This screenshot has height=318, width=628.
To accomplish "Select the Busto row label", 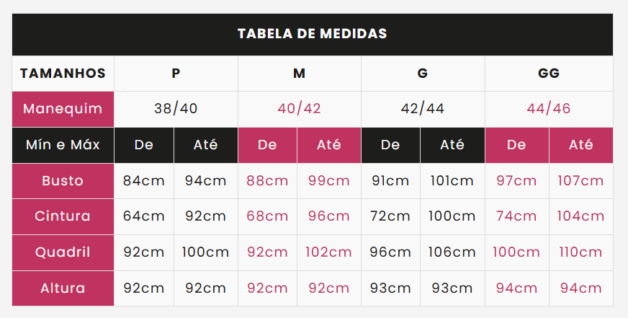I will [x=63, y=181].
